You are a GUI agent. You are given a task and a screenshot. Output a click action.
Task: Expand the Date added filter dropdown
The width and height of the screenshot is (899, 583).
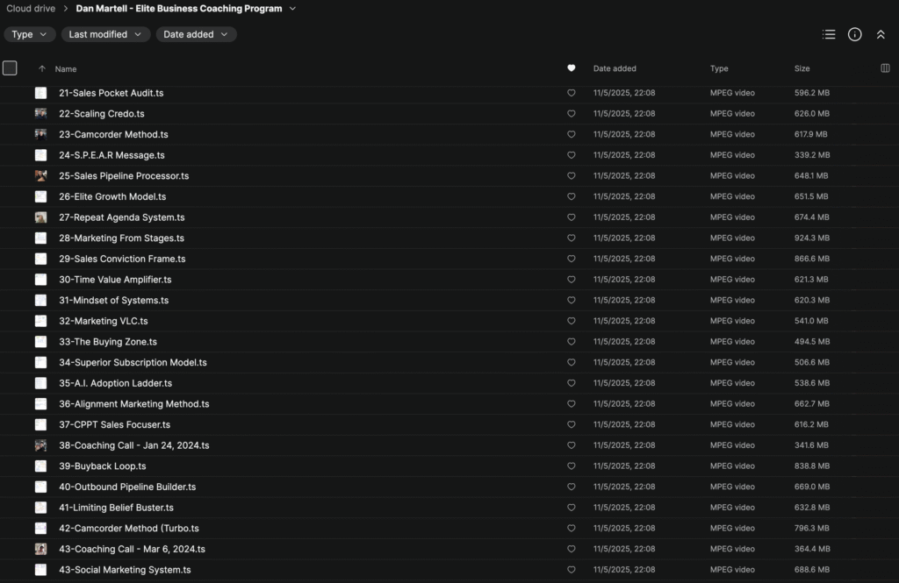[x=196, y=34]
